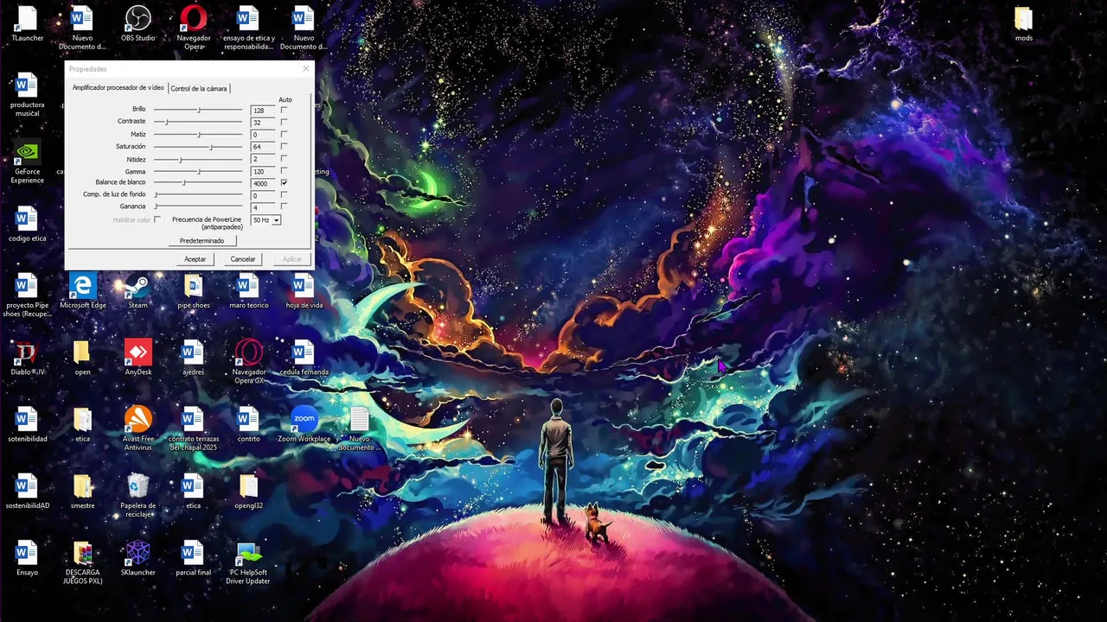This screenshot has height=622, width=1107.
Task: Enable Auto checkbox for Brillo
Action: pyautogui.click(x=284, y=110)
